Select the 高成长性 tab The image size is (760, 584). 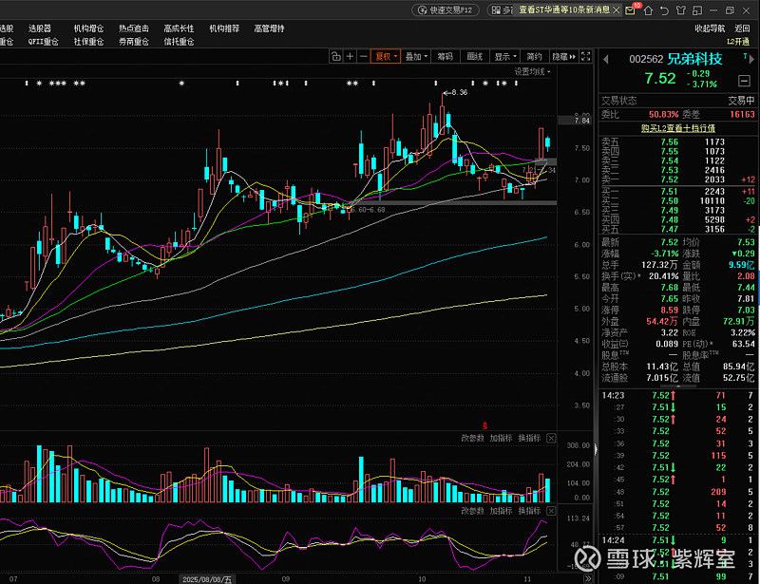pos(179,28)
